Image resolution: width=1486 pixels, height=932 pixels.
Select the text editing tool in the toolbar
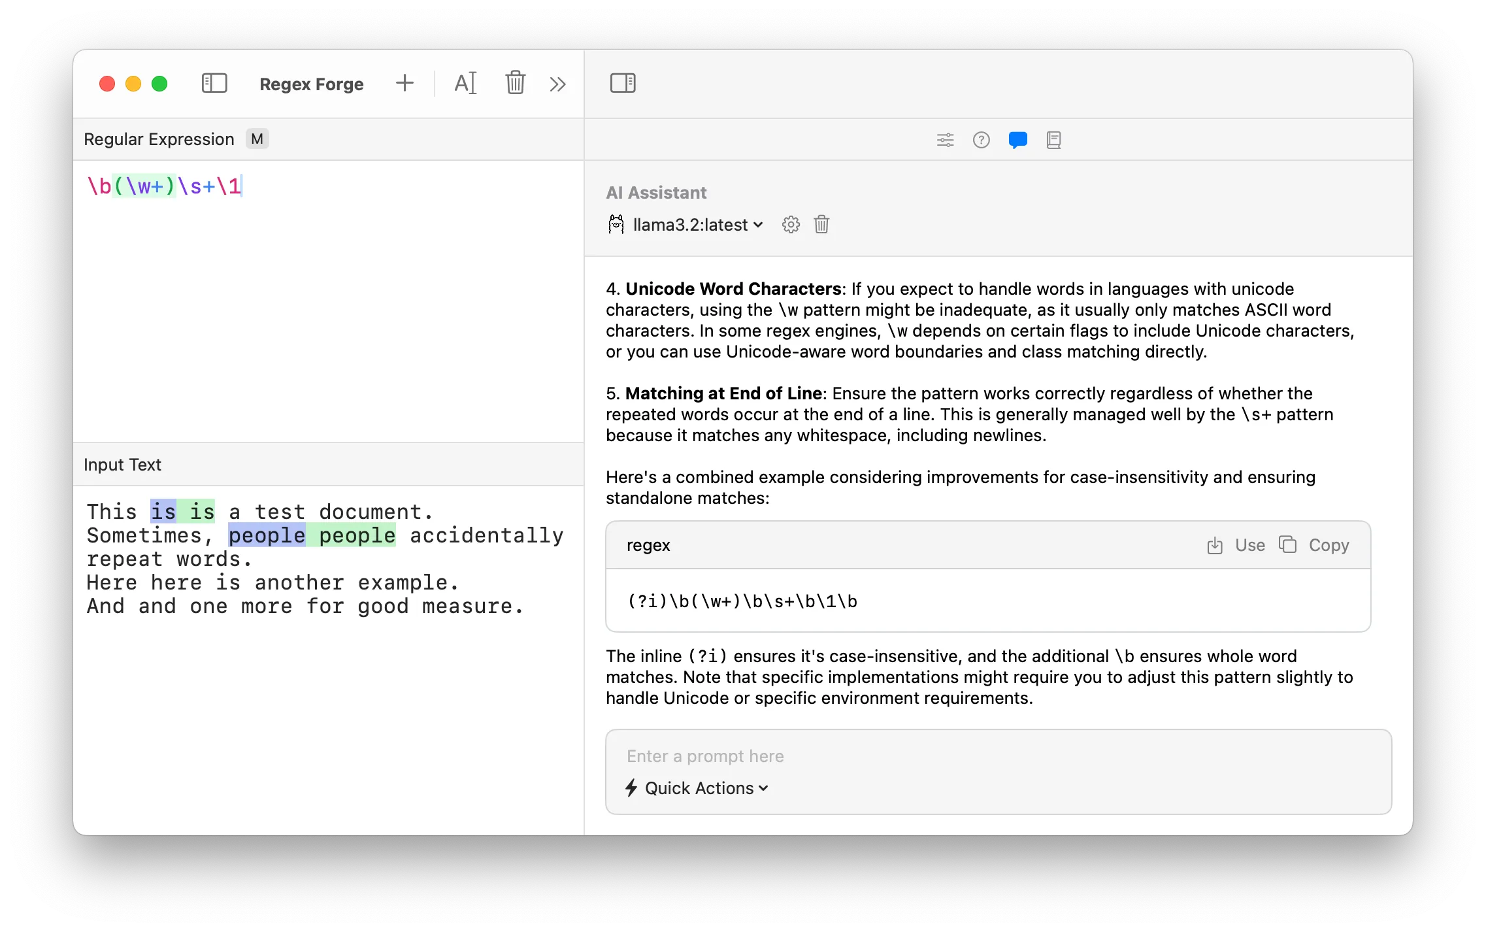[x=465, y=83]
